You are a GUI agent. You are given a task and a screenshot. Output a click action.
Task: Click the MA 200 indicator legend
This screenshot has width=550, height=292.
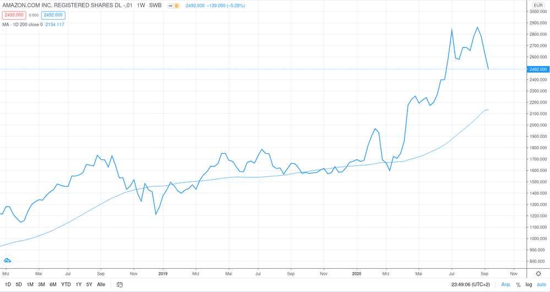click(x=33, y=25)
